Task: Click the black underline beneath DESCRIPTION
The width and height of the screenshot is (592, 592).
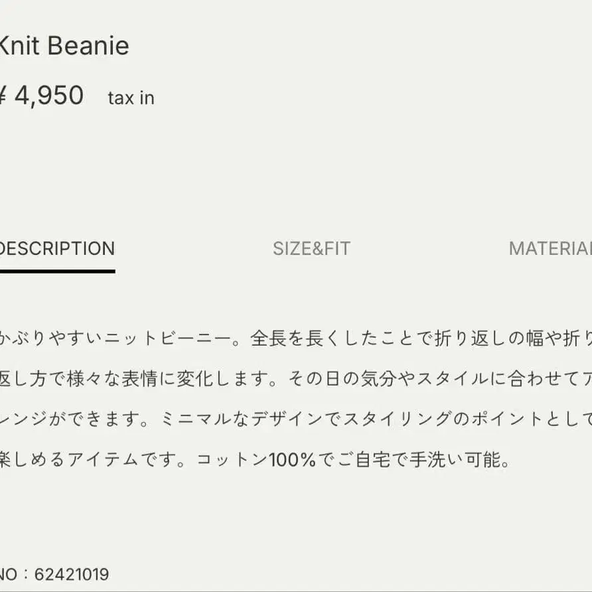Action: pos(57,271)
